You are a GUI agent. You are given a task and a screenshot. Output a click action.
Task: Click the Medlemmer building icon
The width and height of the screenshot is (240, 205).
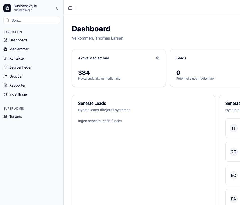5,49
